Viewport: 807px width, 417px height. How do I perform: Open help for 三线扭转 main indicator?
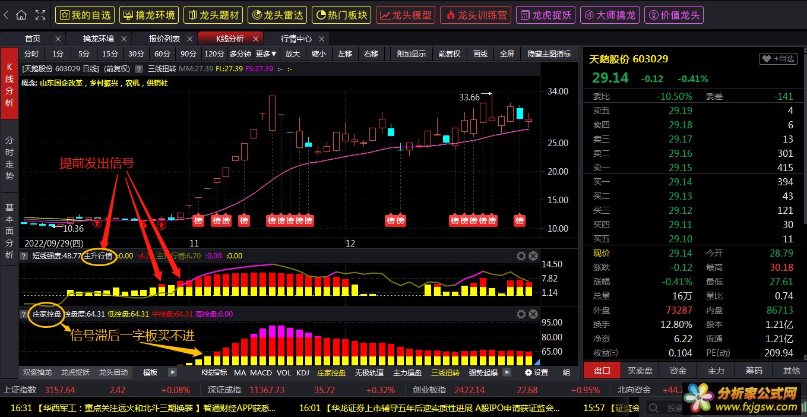pos(139,68)
